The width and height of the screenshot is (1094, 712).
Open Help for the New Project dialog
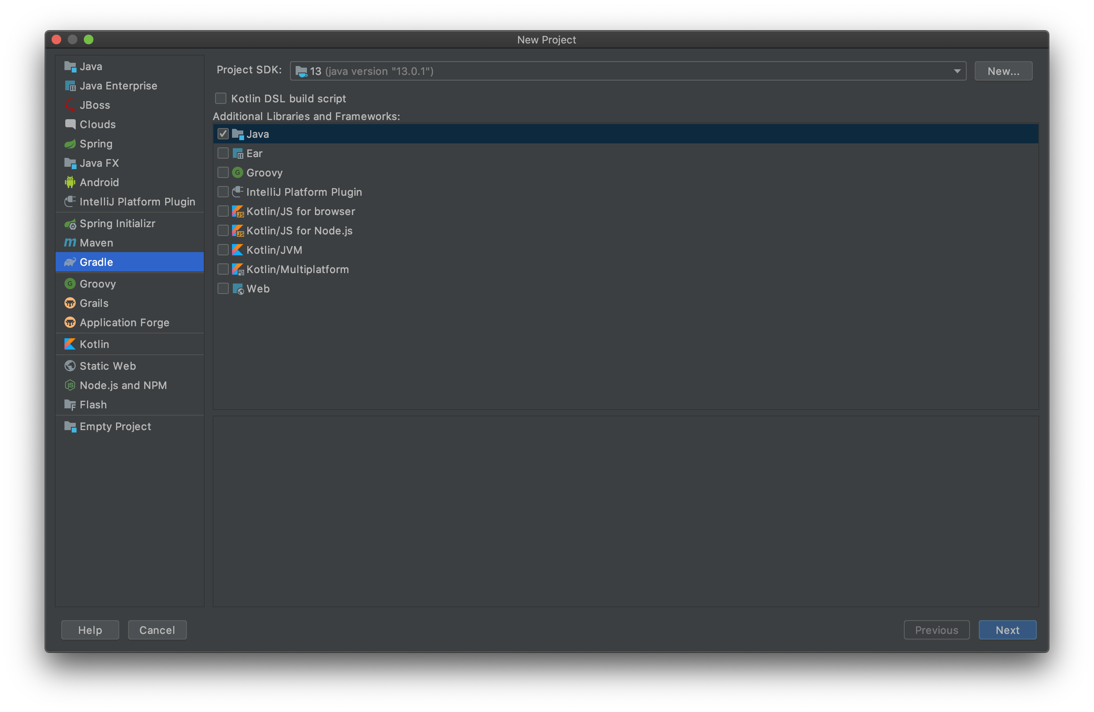(x=90, y=630)
